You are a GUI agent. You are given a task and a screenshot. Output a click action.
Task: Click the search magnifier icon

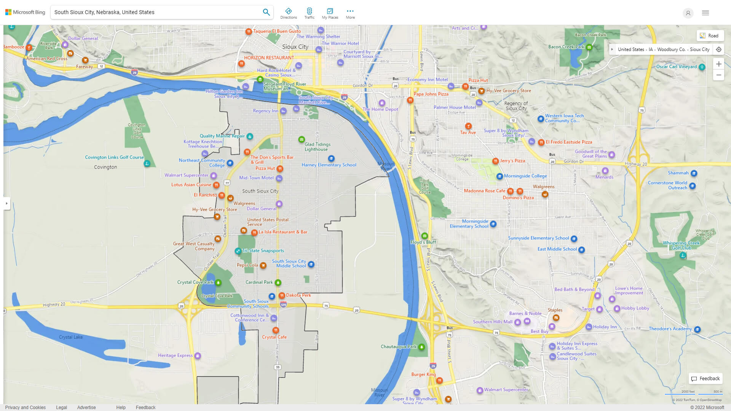pyautogui.click(x=266, y=12)
